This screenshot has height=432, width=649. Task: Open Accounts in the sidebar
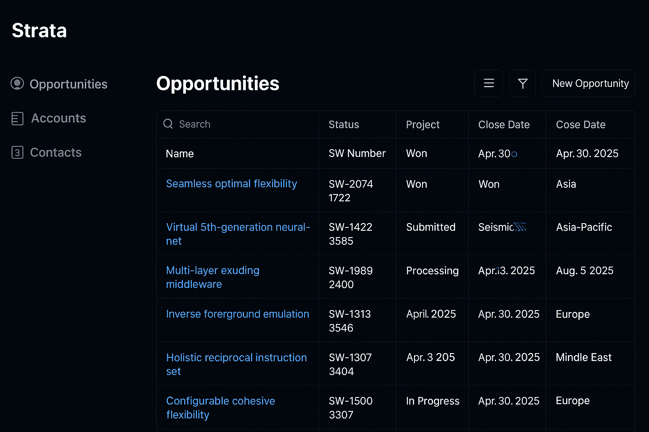58,119
